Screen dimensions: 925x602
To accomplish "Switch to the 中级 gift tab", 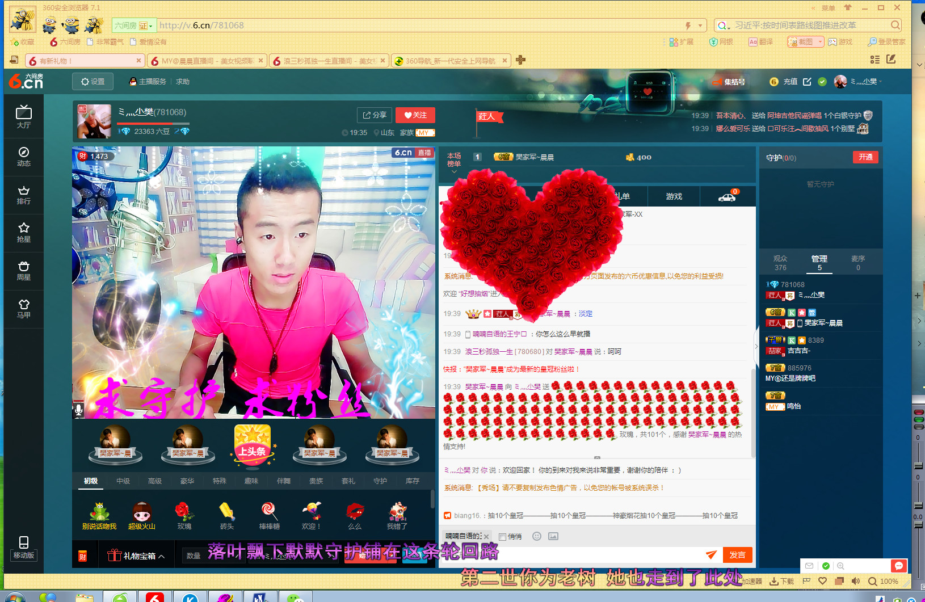I will coord(123,481).
